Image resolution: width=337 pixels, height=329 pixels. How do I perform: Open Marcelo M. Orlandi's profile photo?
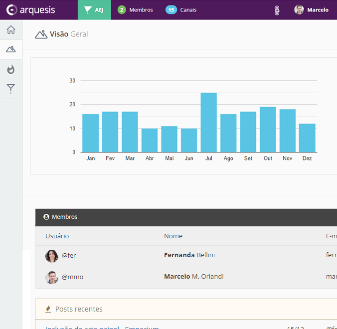pyautogui.click(x=52, y=277)
